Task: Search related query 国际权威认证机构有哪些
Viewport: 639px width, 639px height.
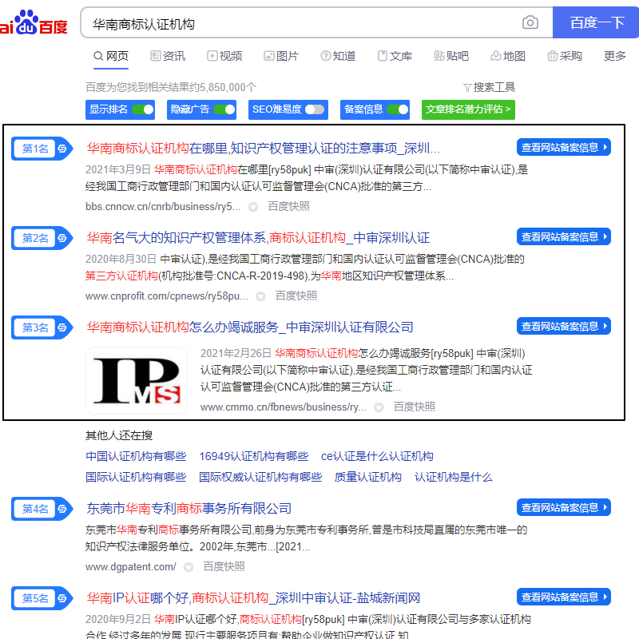Action: tap(260, 477)
